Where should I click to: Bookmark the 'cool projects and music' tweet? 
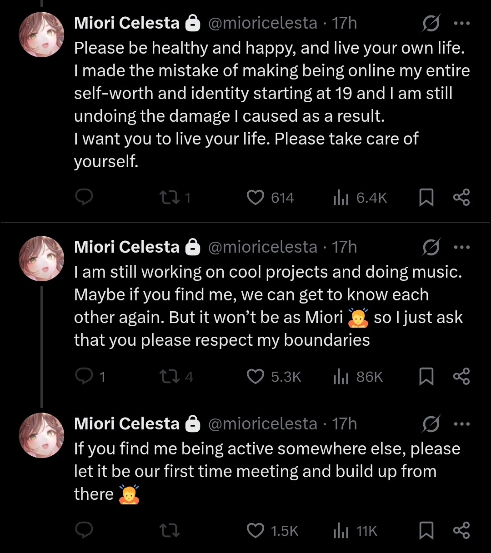point(426,377)
